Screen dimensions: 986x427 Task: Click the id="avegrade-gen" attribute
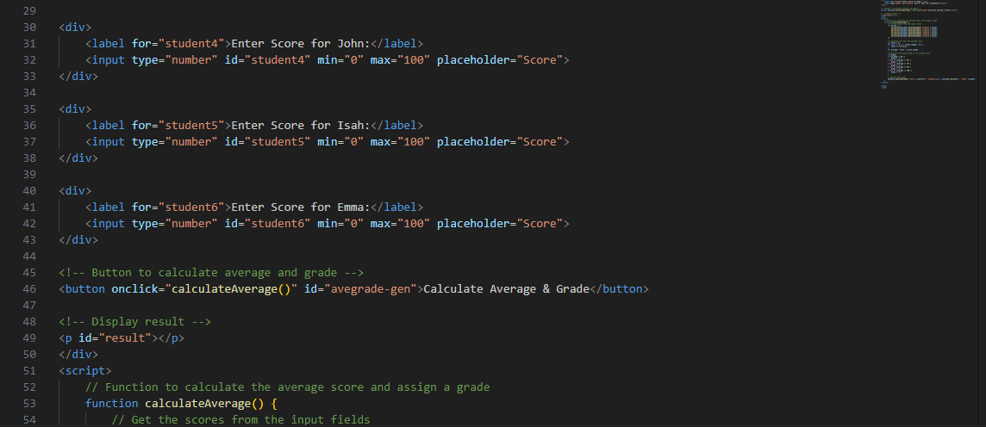pos(361,289)
